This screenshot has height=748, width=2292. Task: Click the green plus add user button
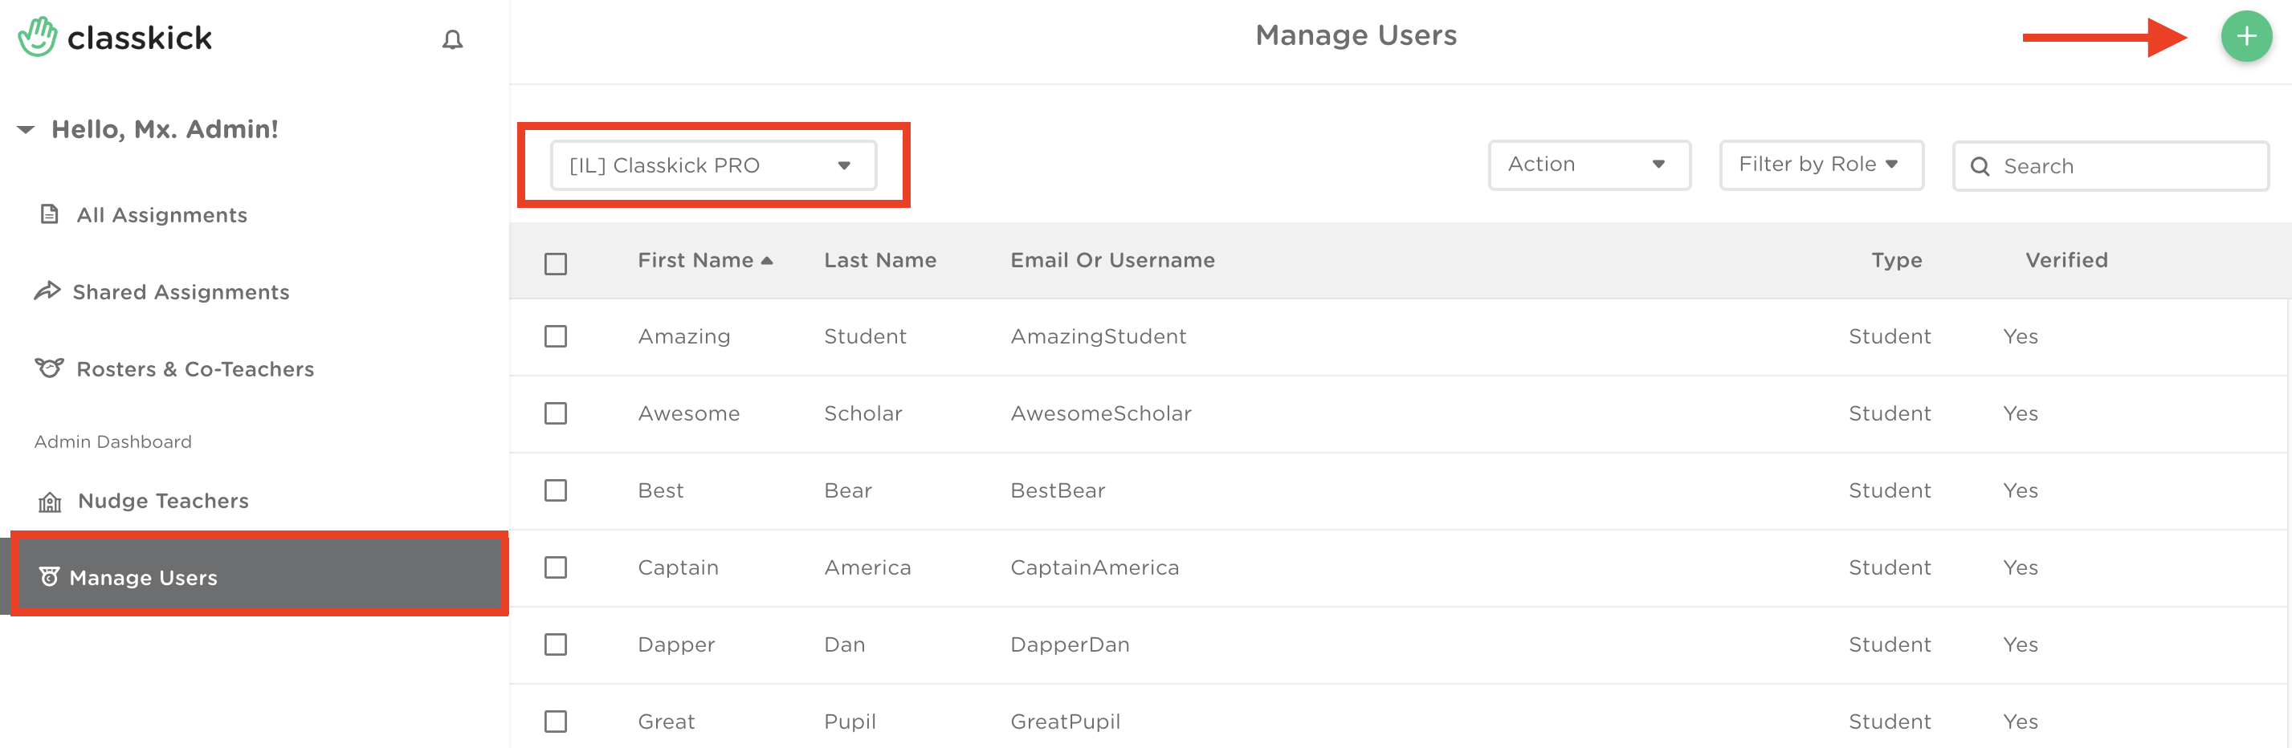click(2245, 36)
